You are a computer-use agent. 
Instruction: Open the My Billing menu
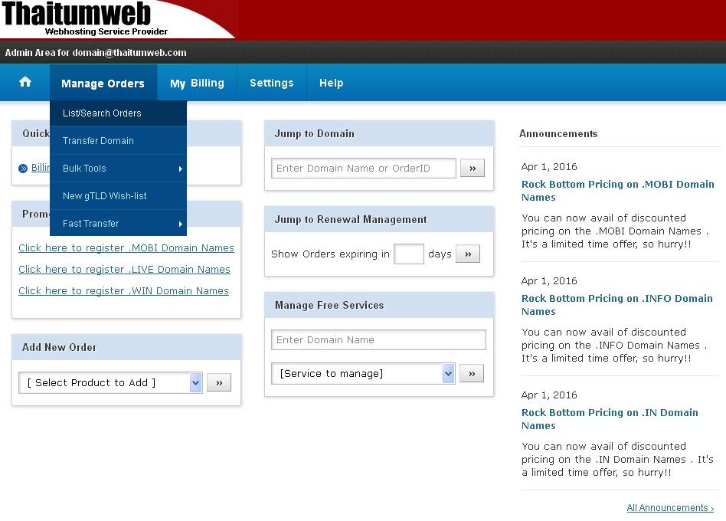197,83
